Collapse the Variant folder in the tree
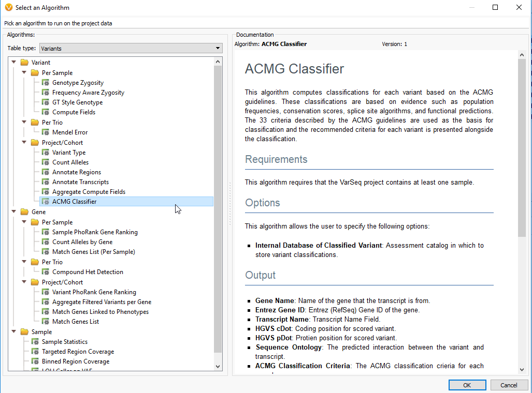Viewport: 532px width, 393px height. [x=13, y=62]
